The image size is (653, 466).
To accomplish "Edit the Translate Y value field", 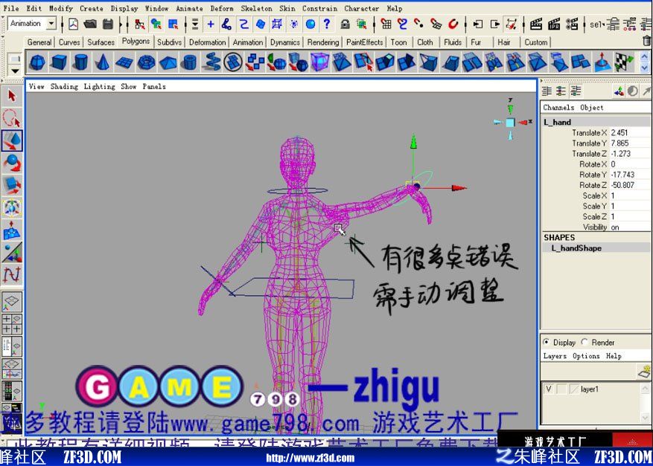I will pos(629,143).
